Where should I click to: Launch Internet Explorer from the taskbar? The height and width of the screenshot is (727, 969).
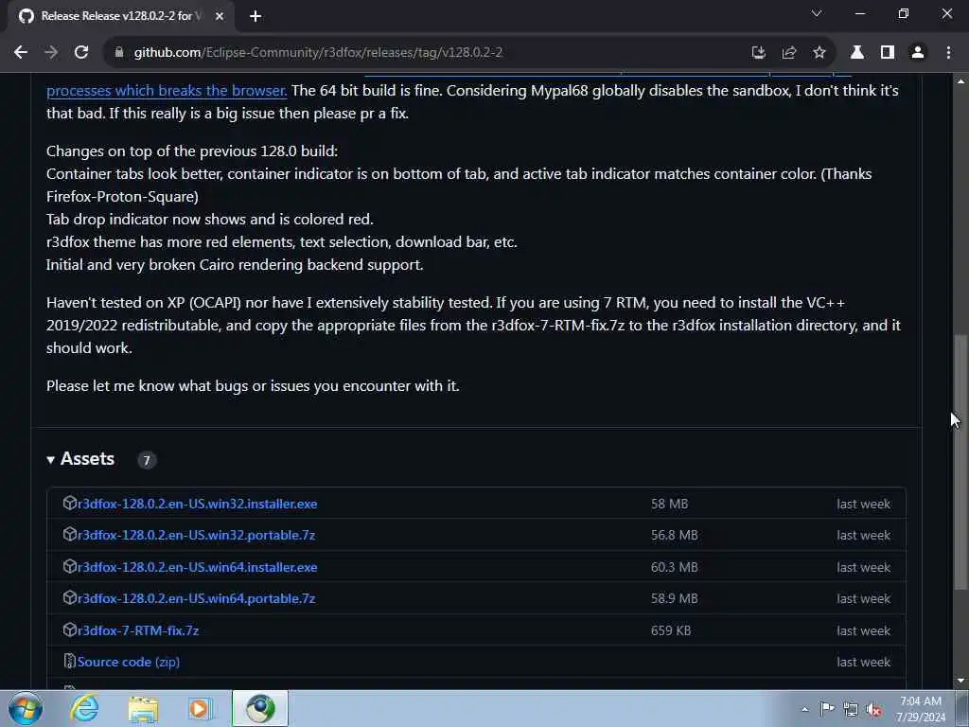[x=84, y=708]
